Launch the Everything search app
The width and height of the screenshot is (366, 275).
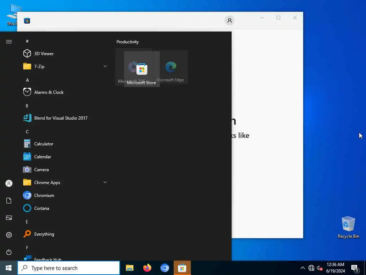click(65, 234)
